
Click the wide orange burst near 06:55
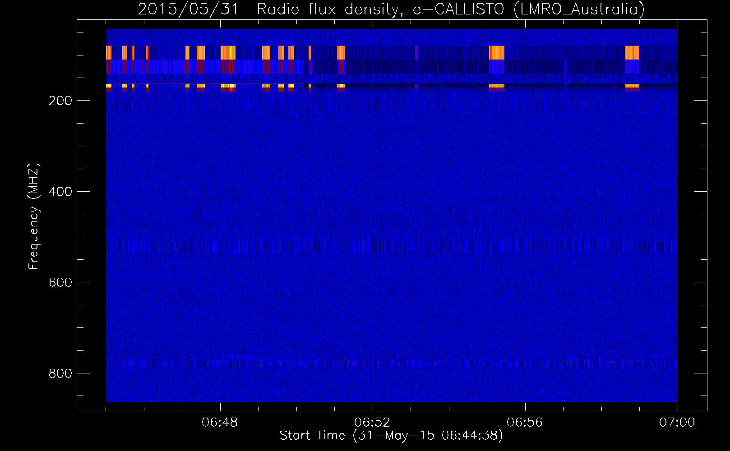(497, 53)
